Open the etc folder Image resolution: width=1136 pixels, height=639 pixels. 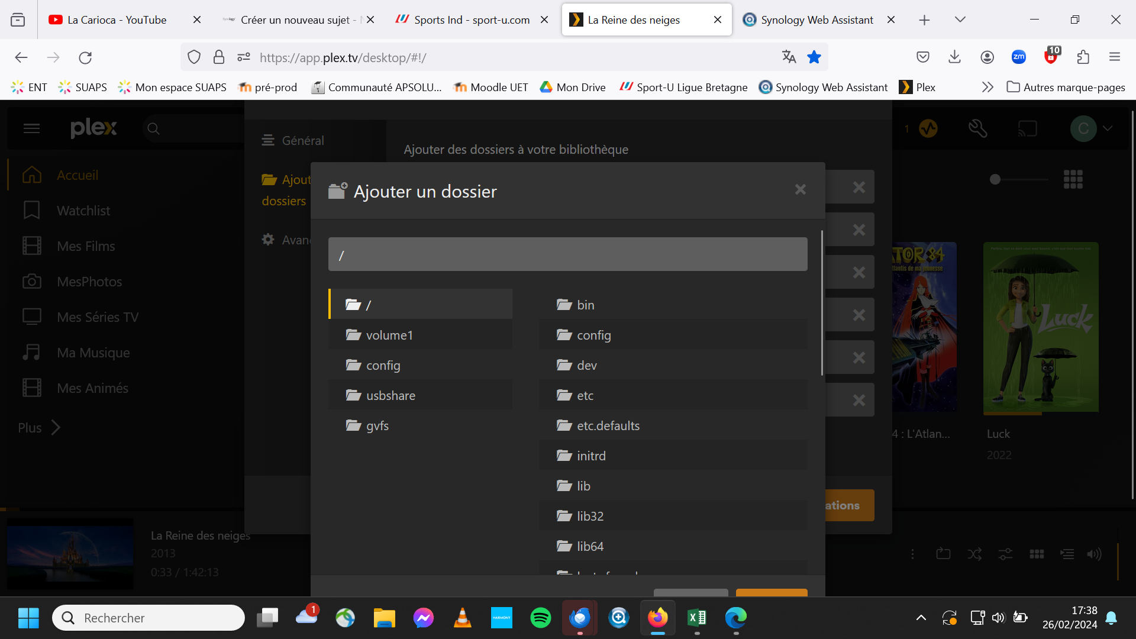coord(673,395)
